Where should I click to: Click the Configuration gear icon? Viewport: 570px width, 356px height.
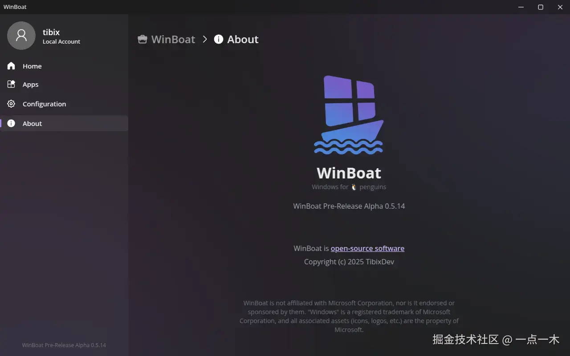[11, 104]
